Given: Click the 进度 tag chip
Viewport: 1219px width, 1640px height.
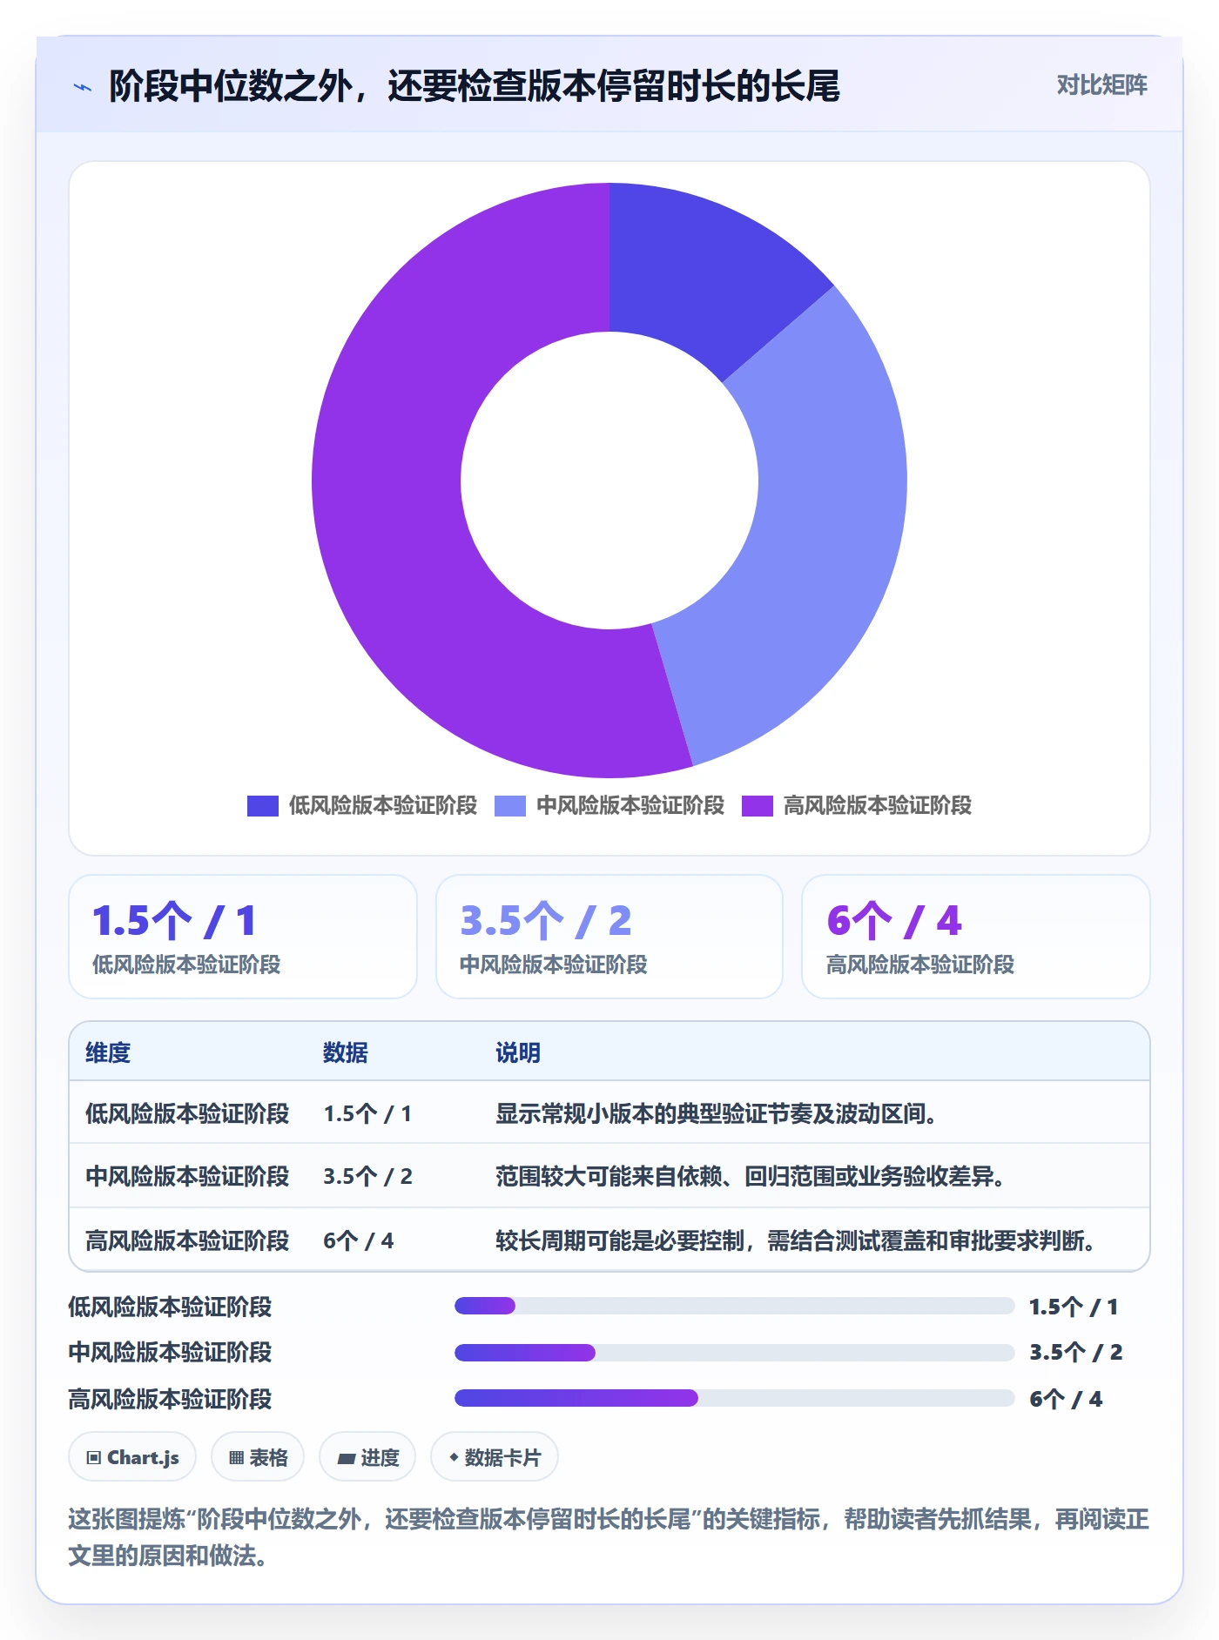Looking at the screenshot, I should click(367, 1456).
